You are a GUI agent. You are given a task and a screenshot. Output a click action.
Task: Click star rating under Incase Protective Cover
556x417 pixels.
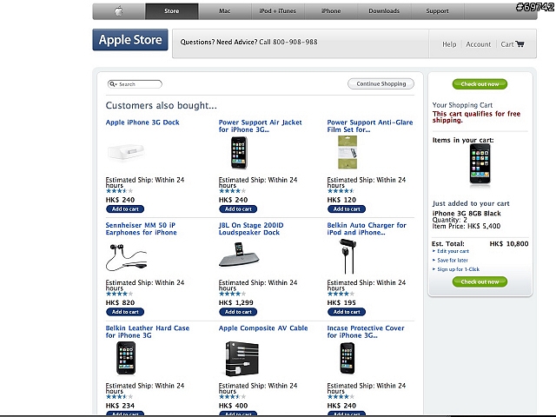341,397
